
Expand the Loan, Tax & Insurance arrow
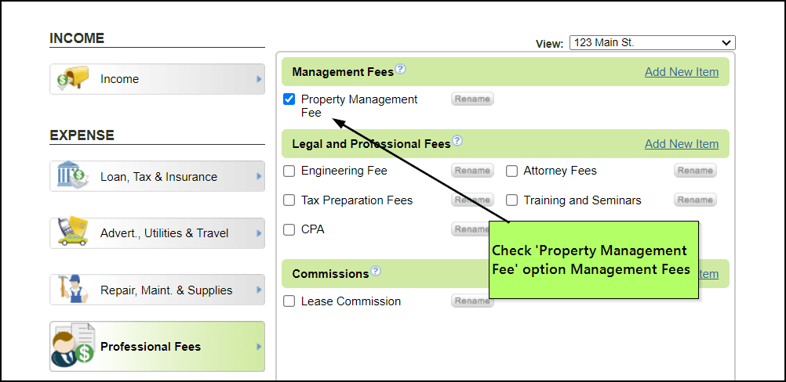(259, 176)
